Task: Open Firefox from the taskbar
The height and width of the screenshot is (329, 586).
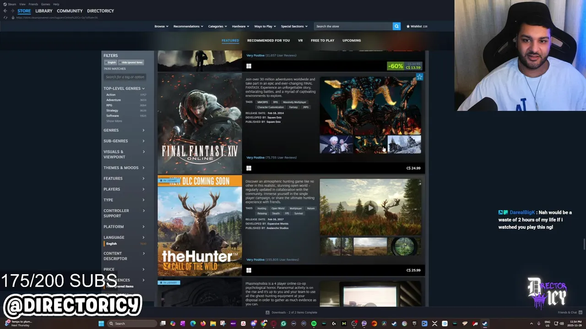Action: (x=203, y=324)
